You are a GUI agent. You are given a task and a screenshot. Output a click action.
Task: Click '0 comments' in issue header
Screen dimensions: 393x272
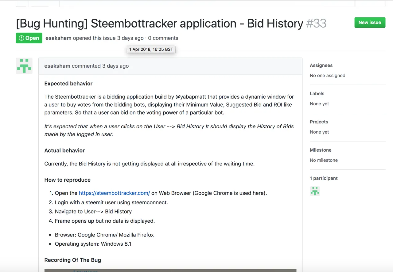[163, 38]
